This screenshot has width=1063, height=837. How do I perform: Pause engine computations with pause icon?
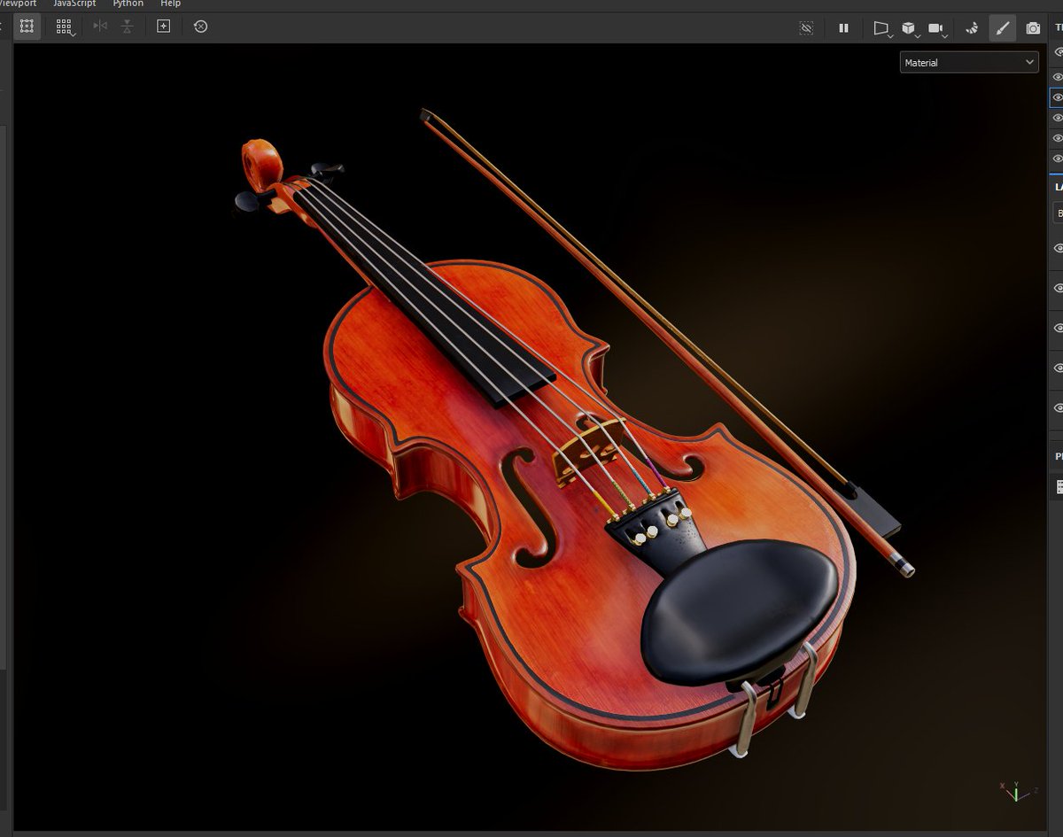click(x=843, y=28)
